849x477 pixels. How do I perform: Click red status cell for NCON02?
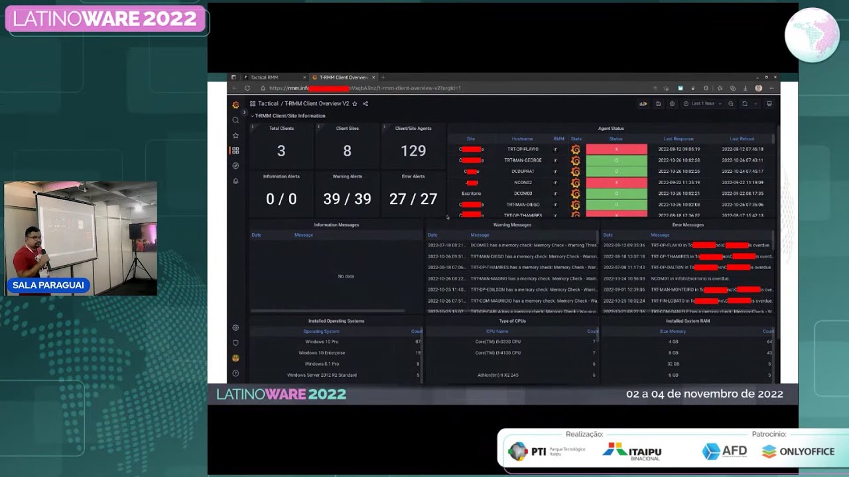(x=616, y=182)
